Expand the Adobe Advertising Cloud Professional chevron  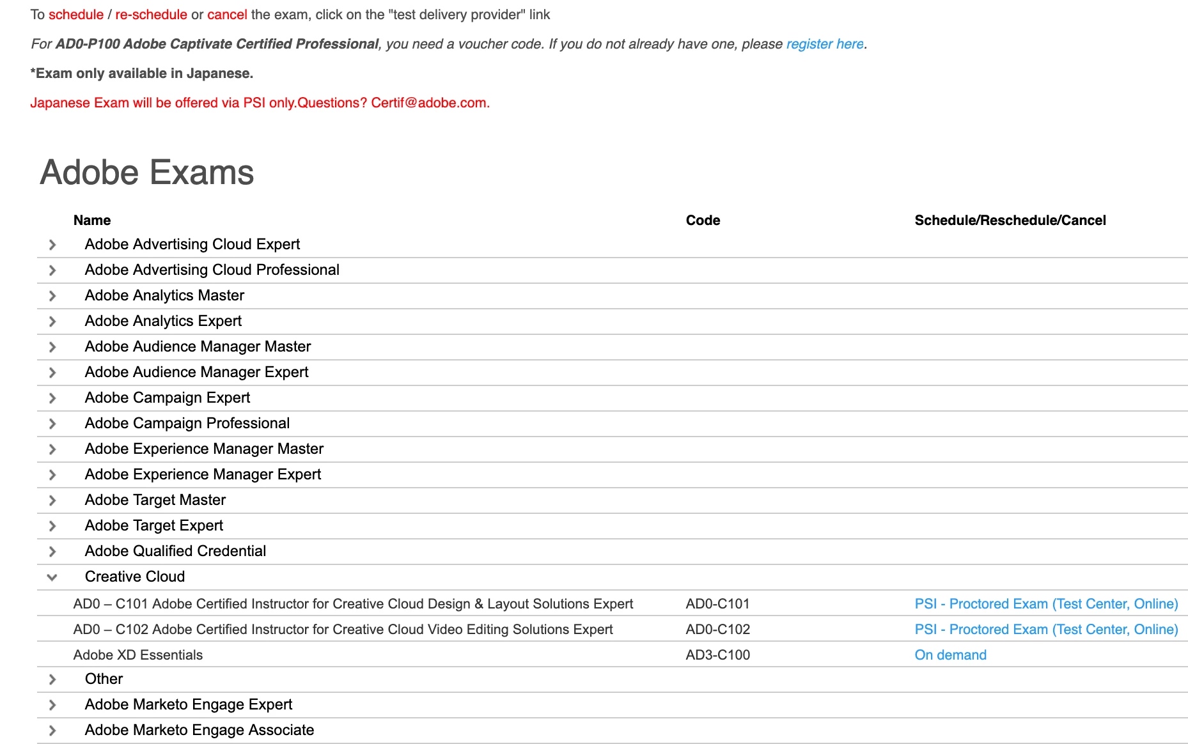(x=52, y=270)
